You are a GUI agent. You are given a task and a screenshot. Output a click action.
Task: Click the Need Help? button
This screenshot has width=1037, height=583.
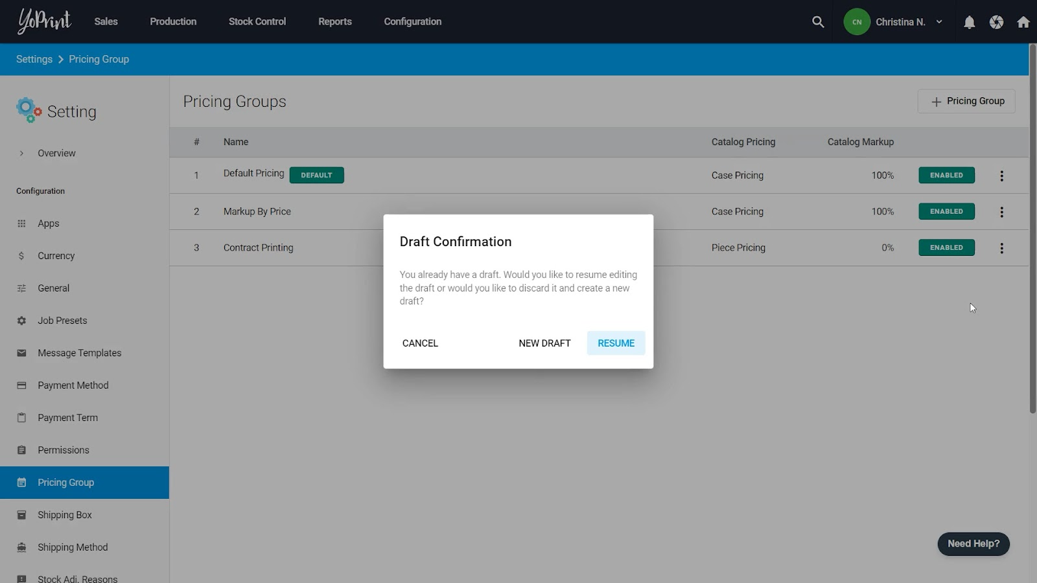973,544
